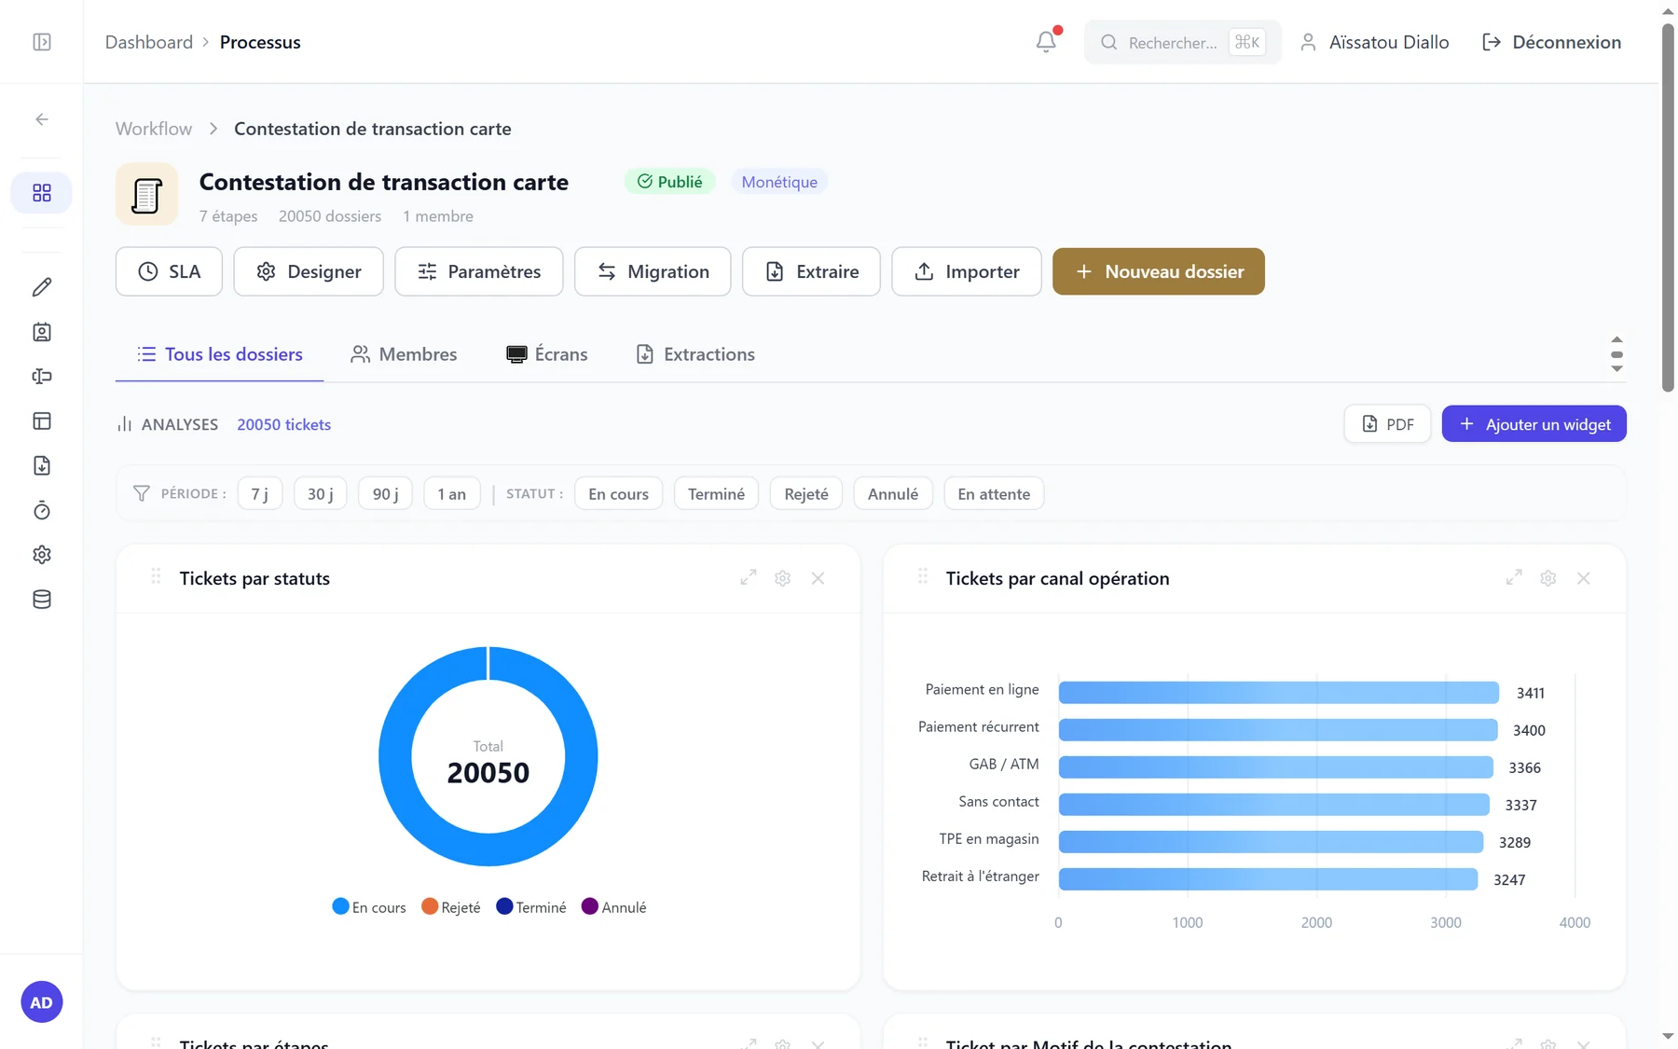Open the Designer button
The height and width of the screenshot is (1049, 1678).
coord(309,271)
